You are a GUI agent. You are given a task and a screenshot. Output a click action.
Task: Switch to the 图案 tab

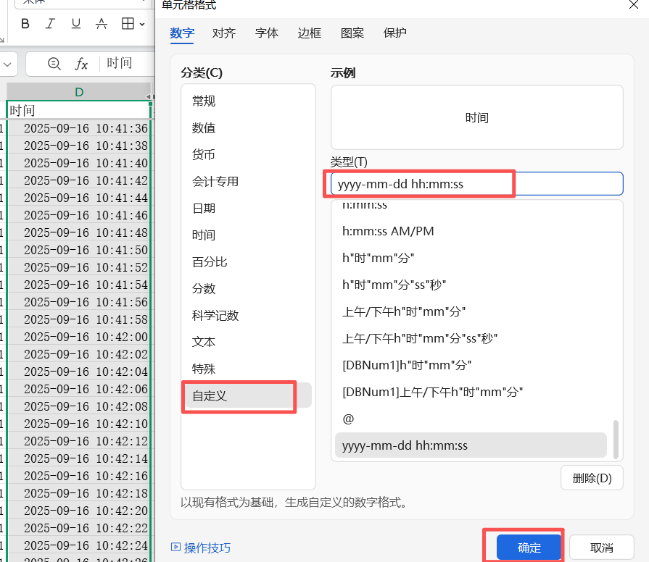pos(352,33)
